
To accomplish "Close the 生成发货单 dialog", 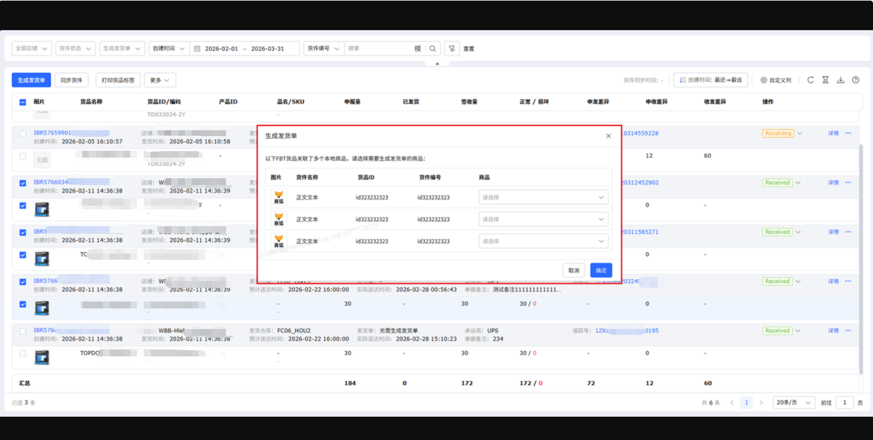I will pos(608,136).
